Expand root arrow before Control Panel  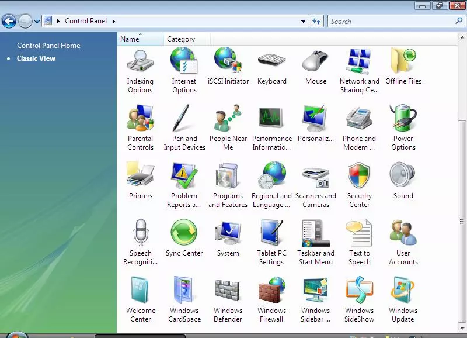coord(58,21)
